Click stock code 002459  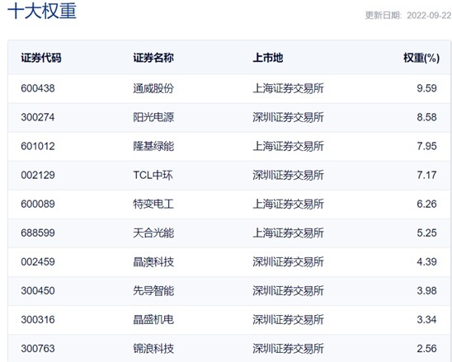tap(38, 261)
